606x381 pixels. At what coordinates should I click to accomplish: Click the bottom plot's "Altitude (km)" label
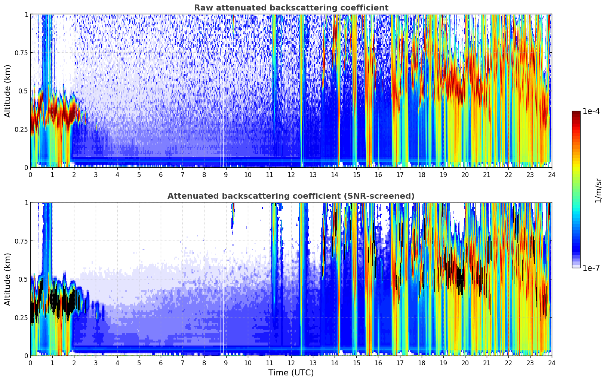click(x=8, y=279)
